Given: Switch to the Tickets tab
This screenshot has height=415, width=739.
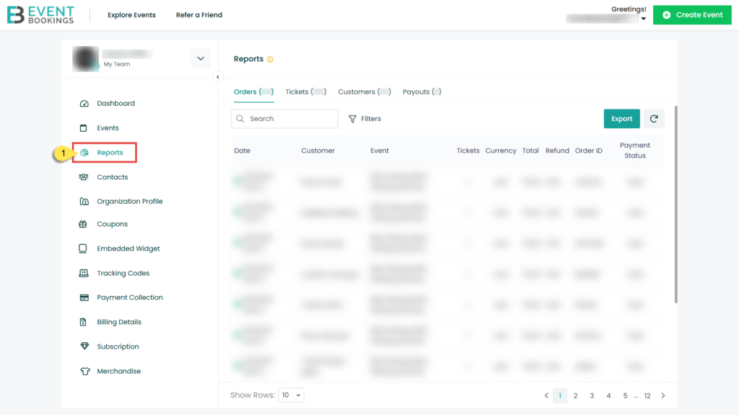Looking at the screenshot, I should tap(306, 92).
